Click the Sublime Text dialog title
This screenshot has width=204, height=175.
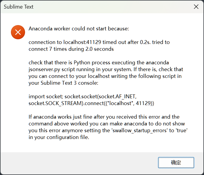19,7
